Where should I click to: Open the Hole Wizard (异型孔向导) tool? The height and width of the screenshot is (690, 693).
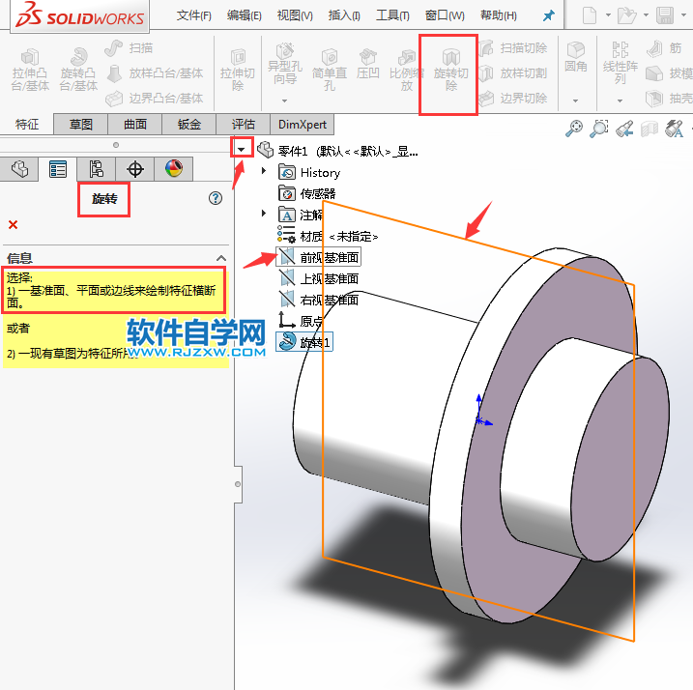(284, 63)
